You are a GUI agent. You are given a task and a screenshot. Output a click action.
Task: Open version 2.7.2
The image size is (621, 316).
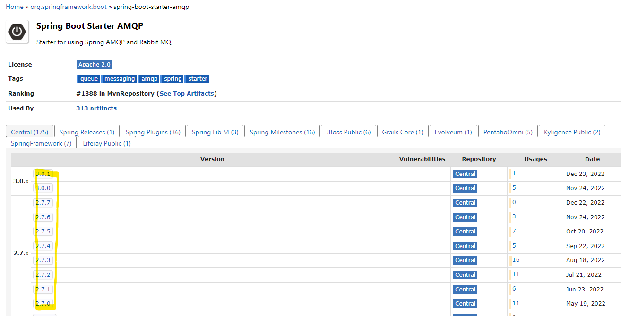43,275
